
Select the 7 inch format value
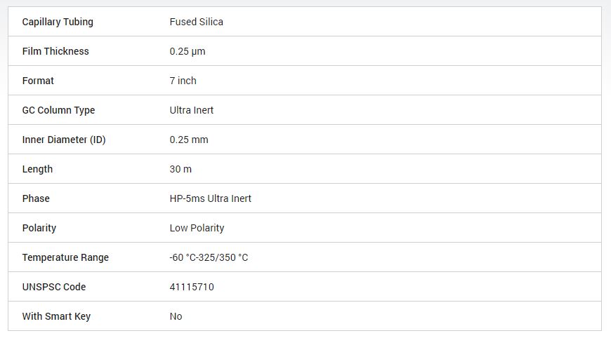(183, 81)
